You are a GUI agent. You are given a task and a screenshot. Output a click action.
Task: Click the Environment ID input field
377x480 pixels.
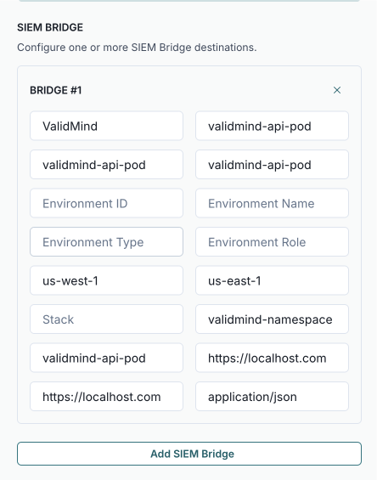click(x=106, y=203)
